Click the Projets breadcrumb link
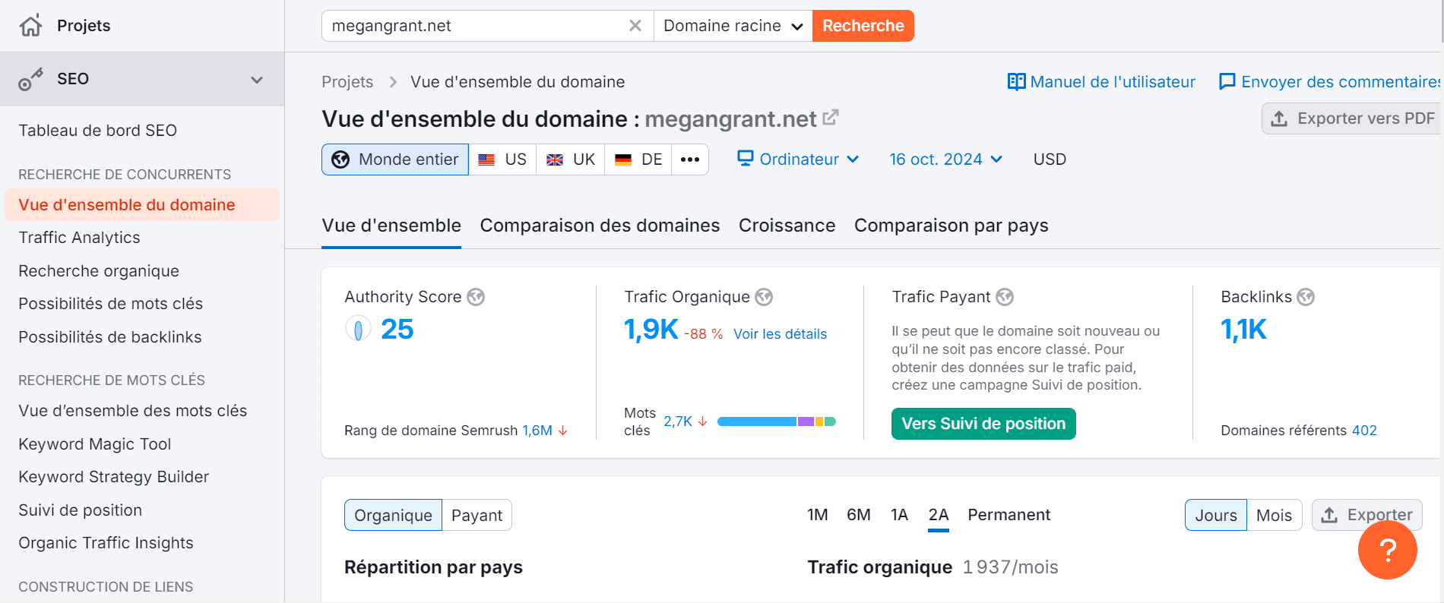The width and height of the screenshot is (1444, 603). tap(347, 82)
